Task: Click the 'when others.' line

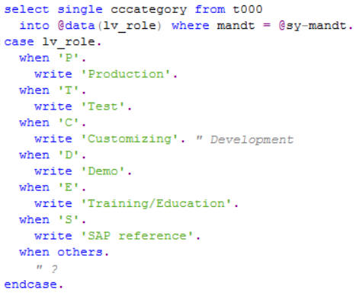Action: (x=64, y=253)
